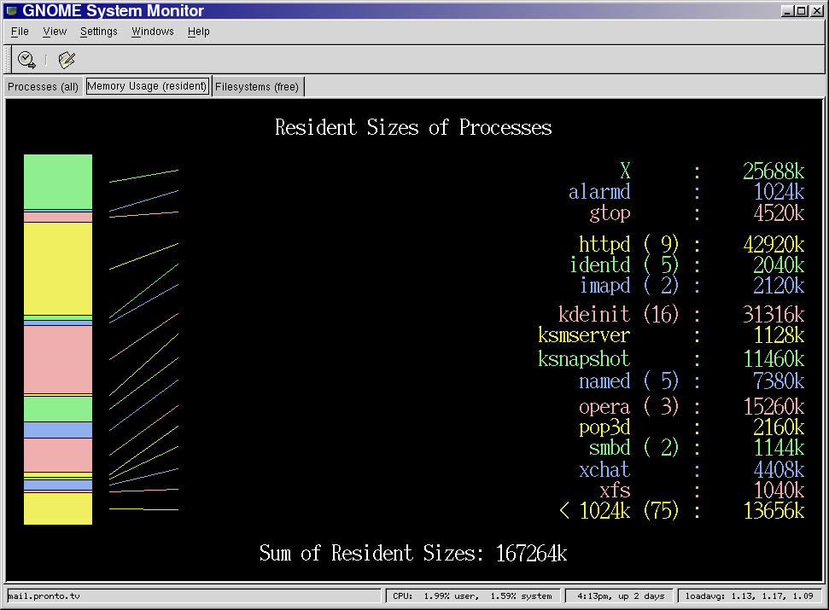Click the CPU usage status bar field

pyautogui.click(x=472, y=596)
